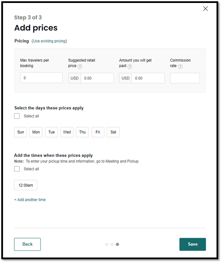Focus the Max travelers per booking field

tap(41, 78)
